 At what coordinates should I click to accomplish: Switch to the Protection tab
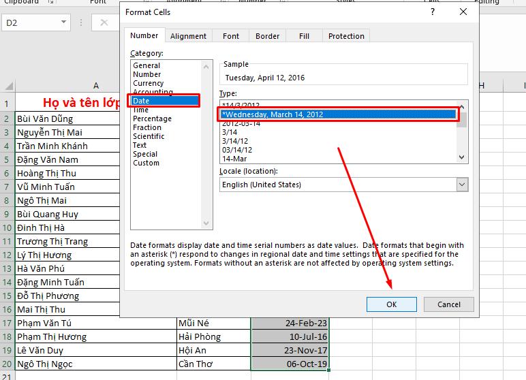346,36
